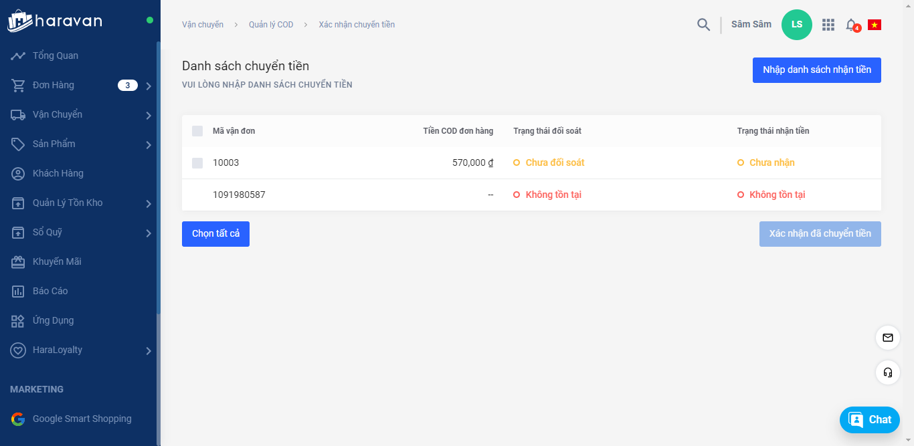Screen dimensions: 914x446
Task: Click the Chọn tất cả button
Action: [215, 234]
